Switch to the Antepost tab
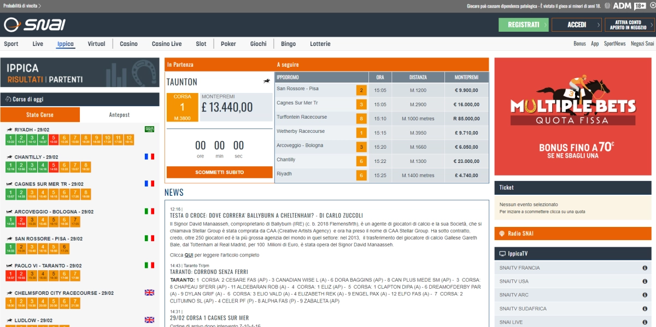 120,115
